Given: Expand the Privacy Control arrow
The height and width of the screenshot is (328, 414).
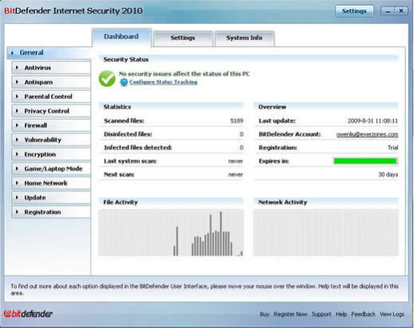Looking at the screenshot, I should click(17, 111).
